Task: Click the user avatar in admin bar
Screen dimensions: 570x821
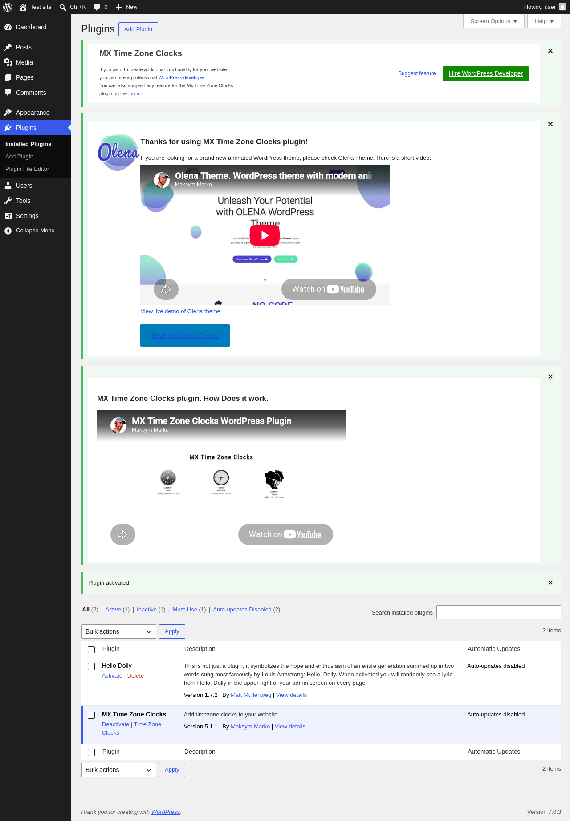Action: pyautogui.click(x=562, y=7)
